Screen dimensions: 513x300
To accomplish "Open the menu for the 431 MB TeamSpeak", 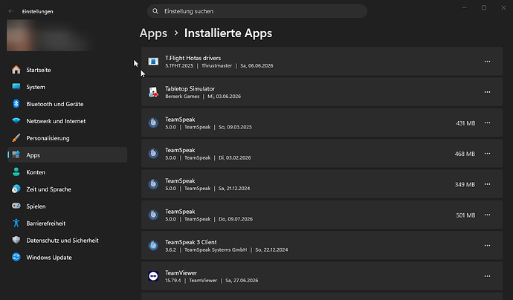I will 487,123.
